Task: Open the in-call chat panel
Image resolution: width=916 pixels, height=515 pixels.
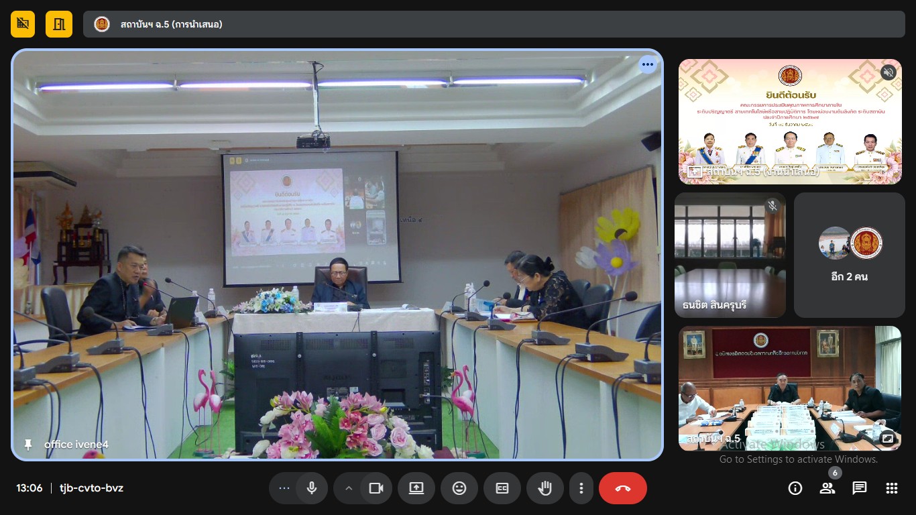Action: [x=860, y=488]
